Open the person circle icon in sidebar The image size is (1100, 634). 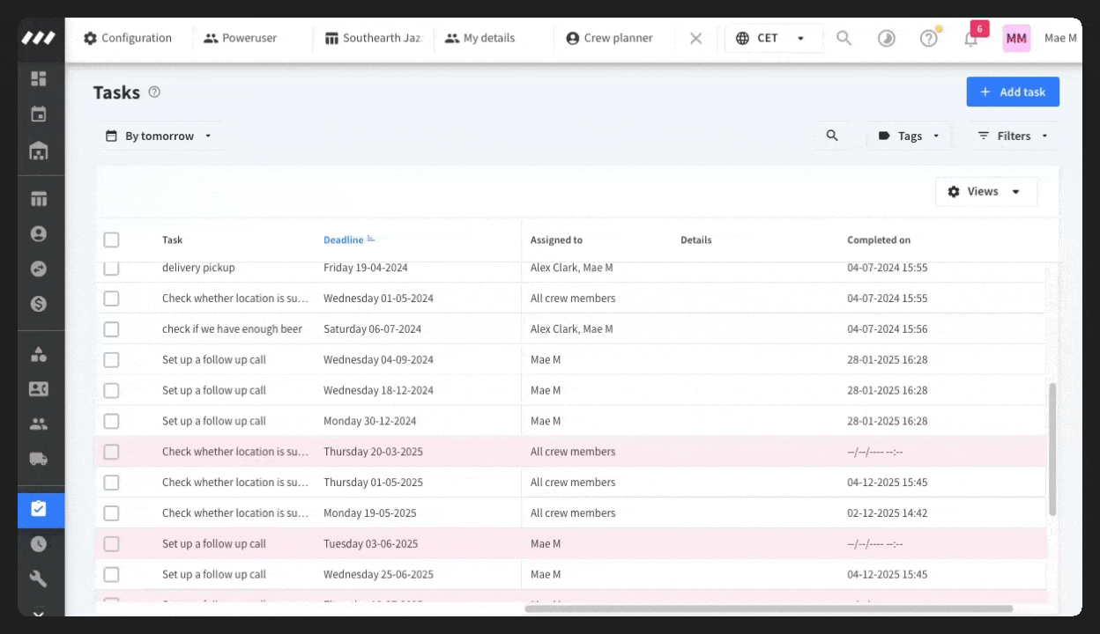click(39, 234)
